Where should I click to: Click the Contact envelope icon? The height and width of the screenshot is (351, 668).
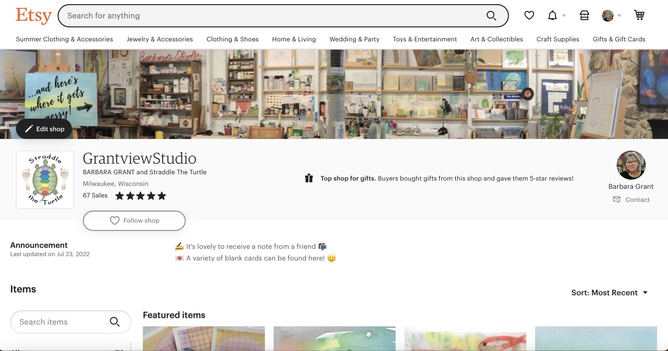point(617,199)
